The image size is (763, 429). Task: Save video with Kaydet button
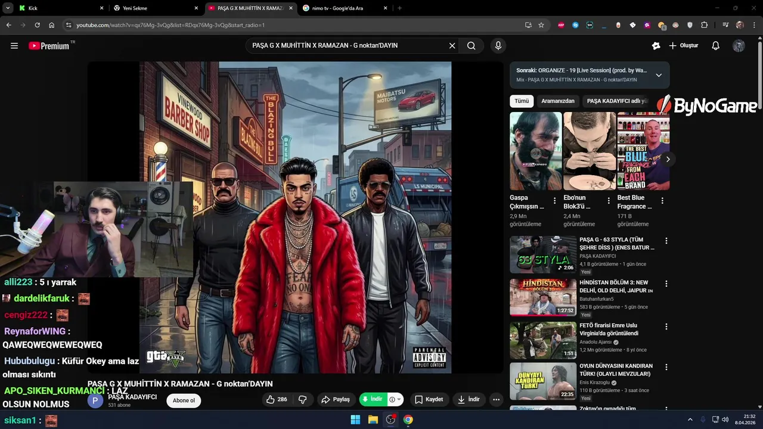point(429,399)
